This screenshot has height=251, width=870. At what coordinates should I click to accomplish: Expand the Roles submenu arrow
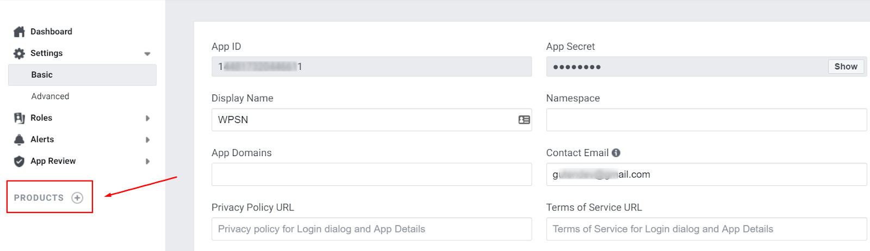click(x=147, y=118)
